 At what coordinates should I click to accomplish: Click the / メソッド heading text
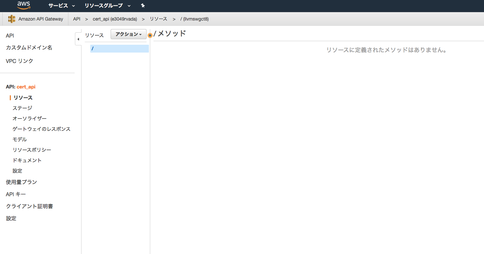click(170, 33)
